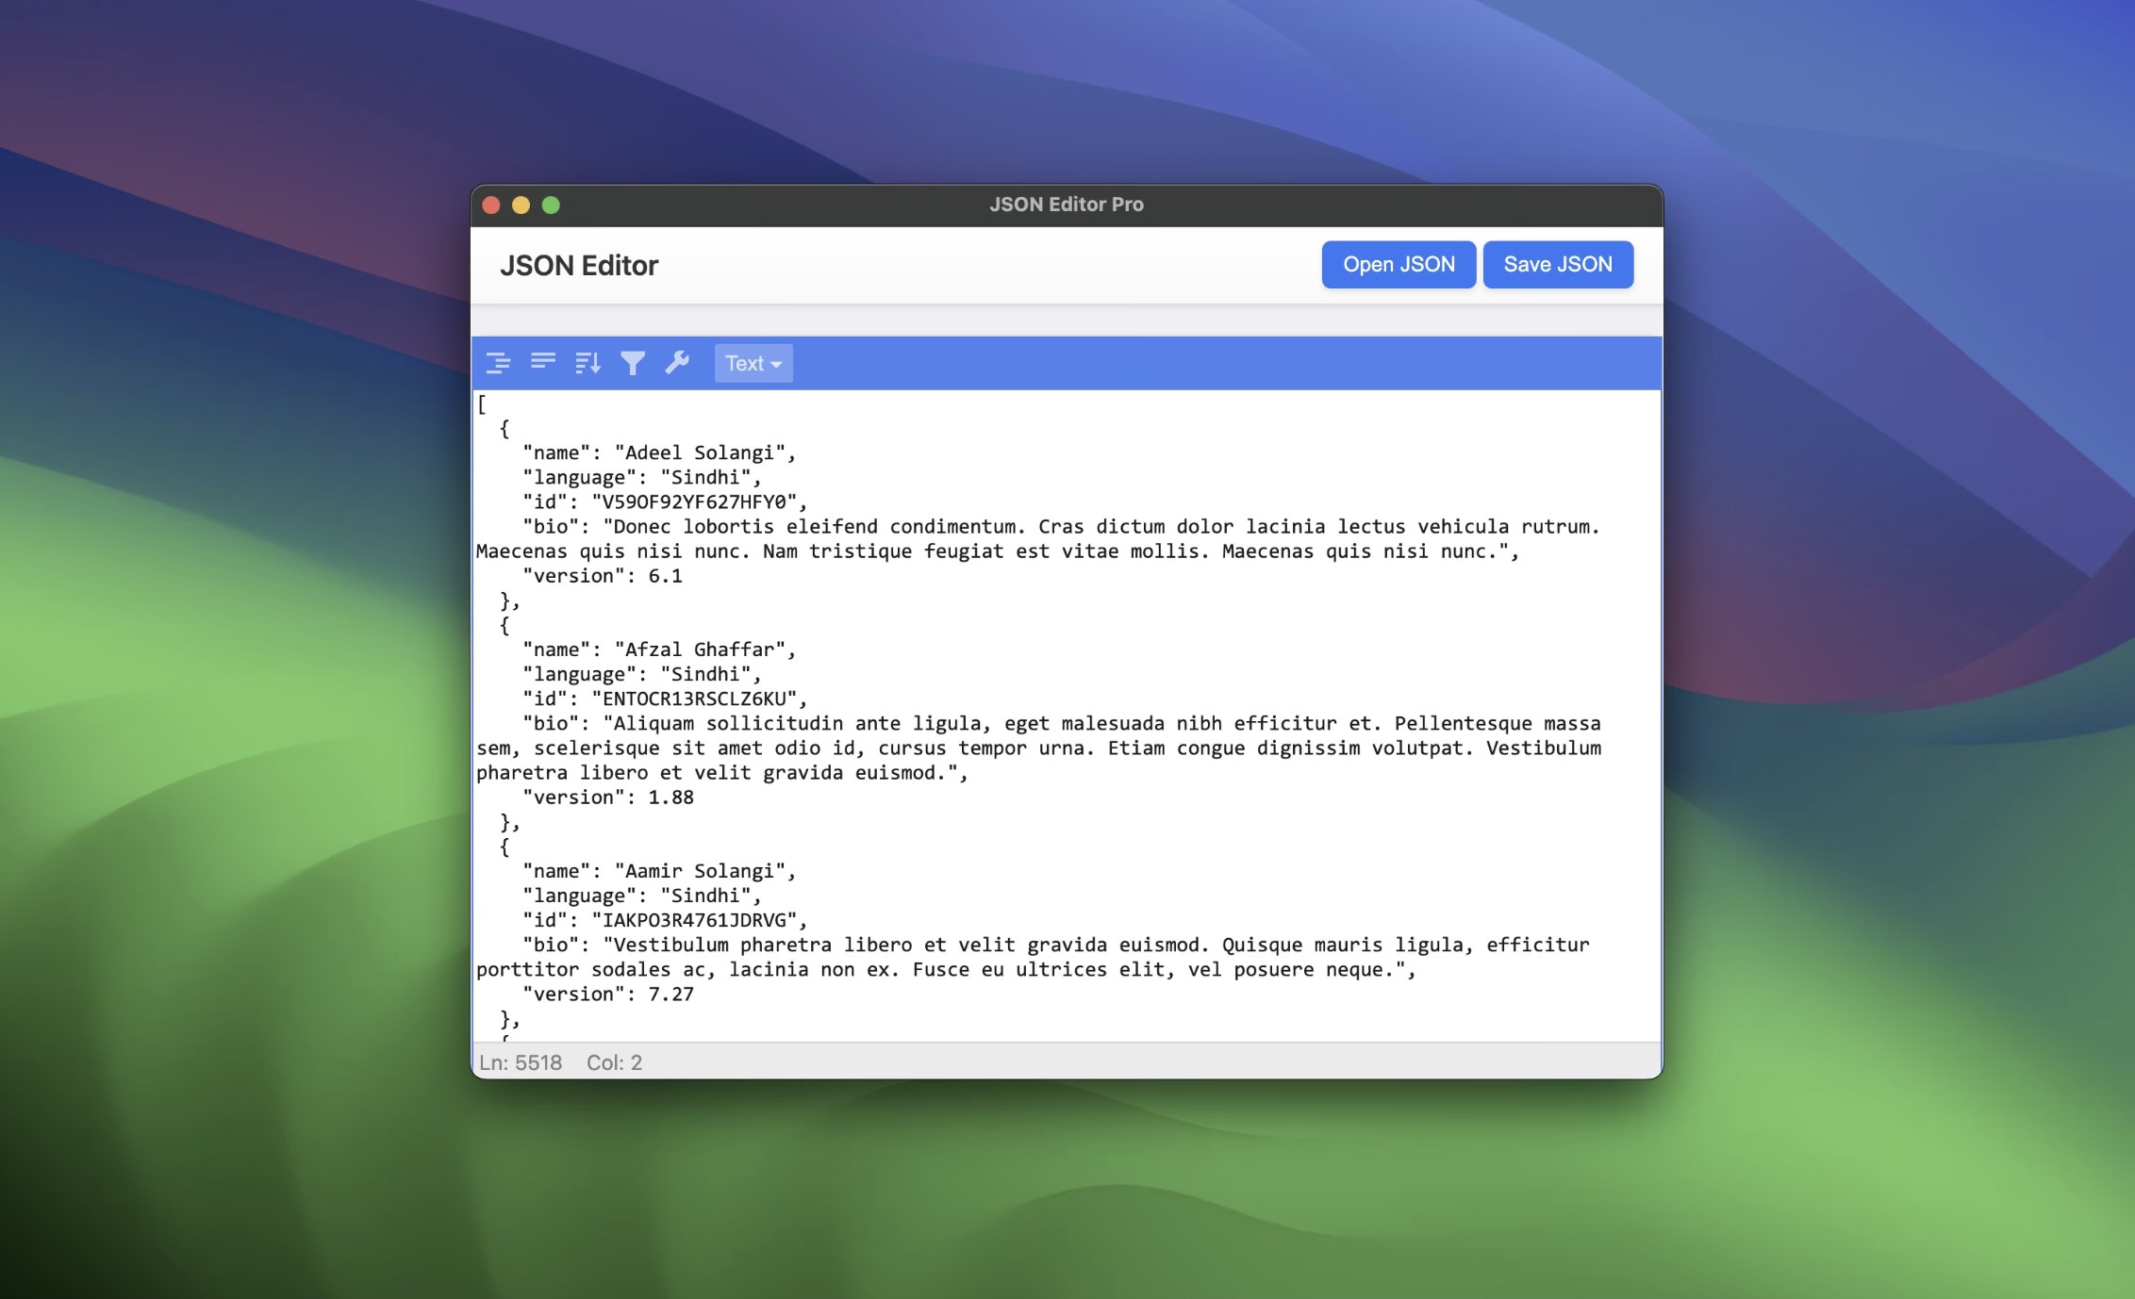Place cursor on the Adeel Solangi name line
The width and height of the screenshot is (2135, 1299).
point(658,452)
